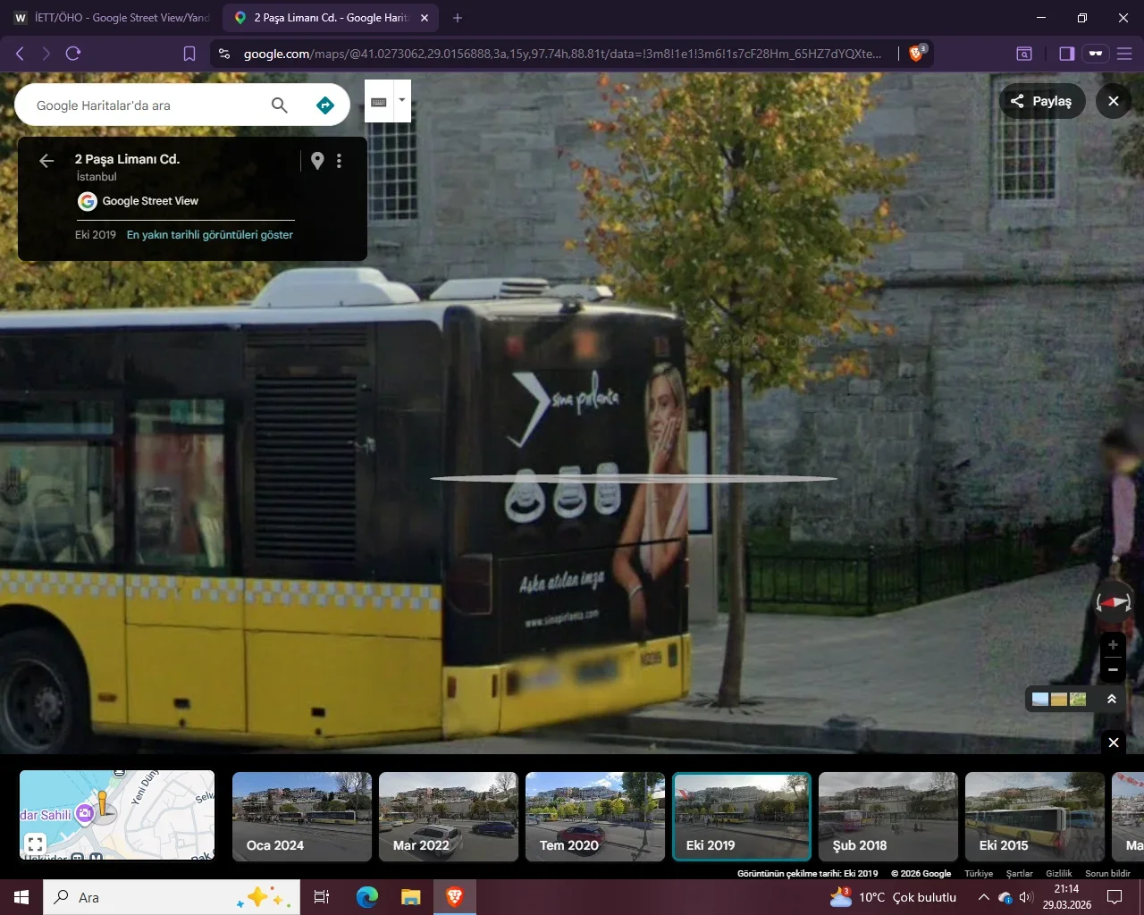Image resolution: width=1144 pixels, height=915 pixels.
Task: Expand the layers panel with the double chevron
Action: click(1112, 699)
